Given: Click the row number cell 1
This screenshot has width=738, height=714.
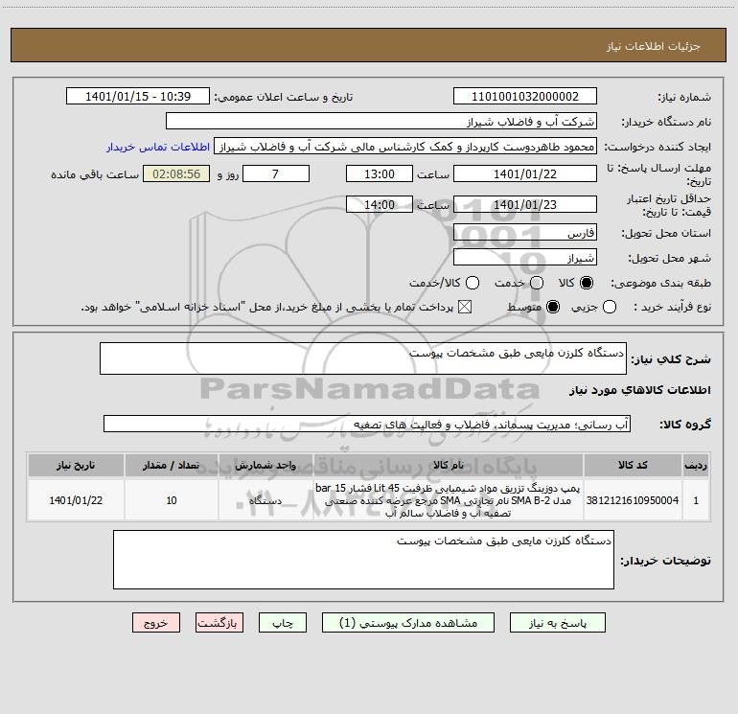Looking at the screenshot, I should point(696,500).
